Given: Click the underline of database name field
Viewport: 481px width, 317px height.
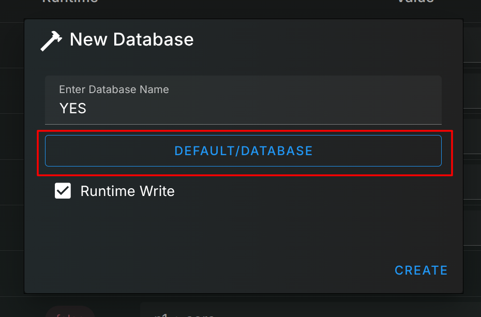Looking at the screenshot, I should pos(243,124).
